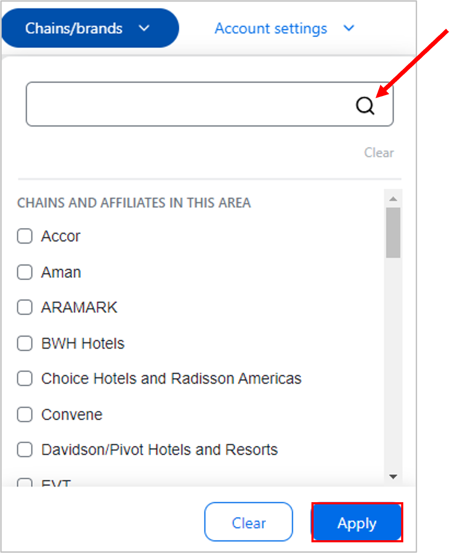The height and width of the screenshot is (553, 449).
Task: Check the Accor checkbox
Action: pyautogui.click(x=24, y=236)
